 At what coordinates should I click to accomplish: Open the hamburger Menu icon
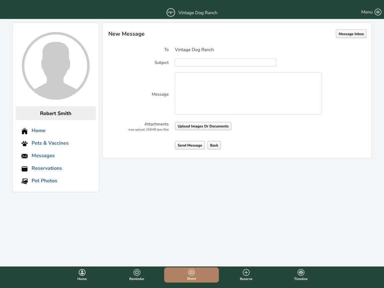[x=378, y=12]
